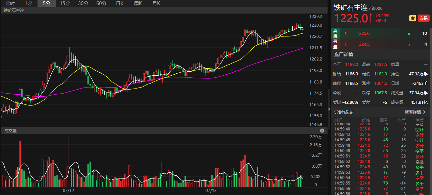Open the 日K daily candlestick tab
This screenshot has height=195, width=432.
(x=120, y=3)
